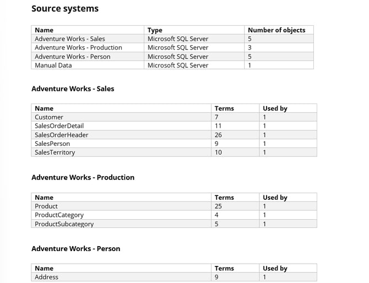Select Adventure Works - Production table row

[x=172, y=47]
